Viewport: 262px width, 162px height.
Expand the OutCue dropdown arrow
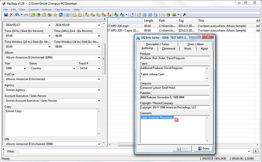point(99,79)
